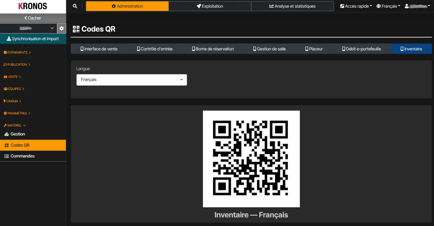
Task: Click the Langue field label
Action: click(83, 69)
